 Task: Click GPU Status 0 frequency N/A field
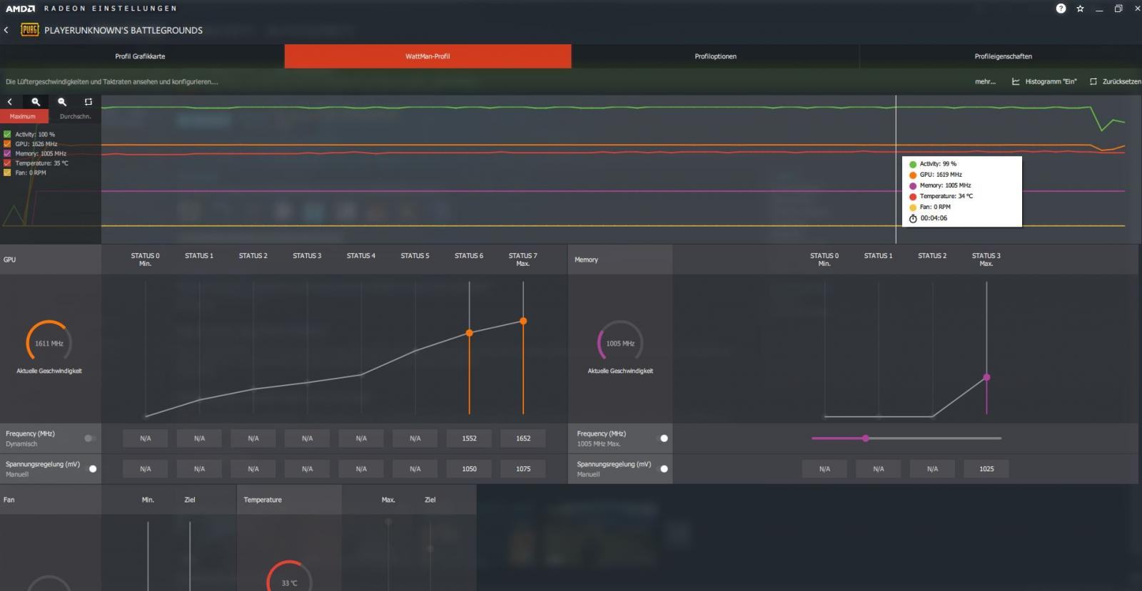click(x=146, y=438)
